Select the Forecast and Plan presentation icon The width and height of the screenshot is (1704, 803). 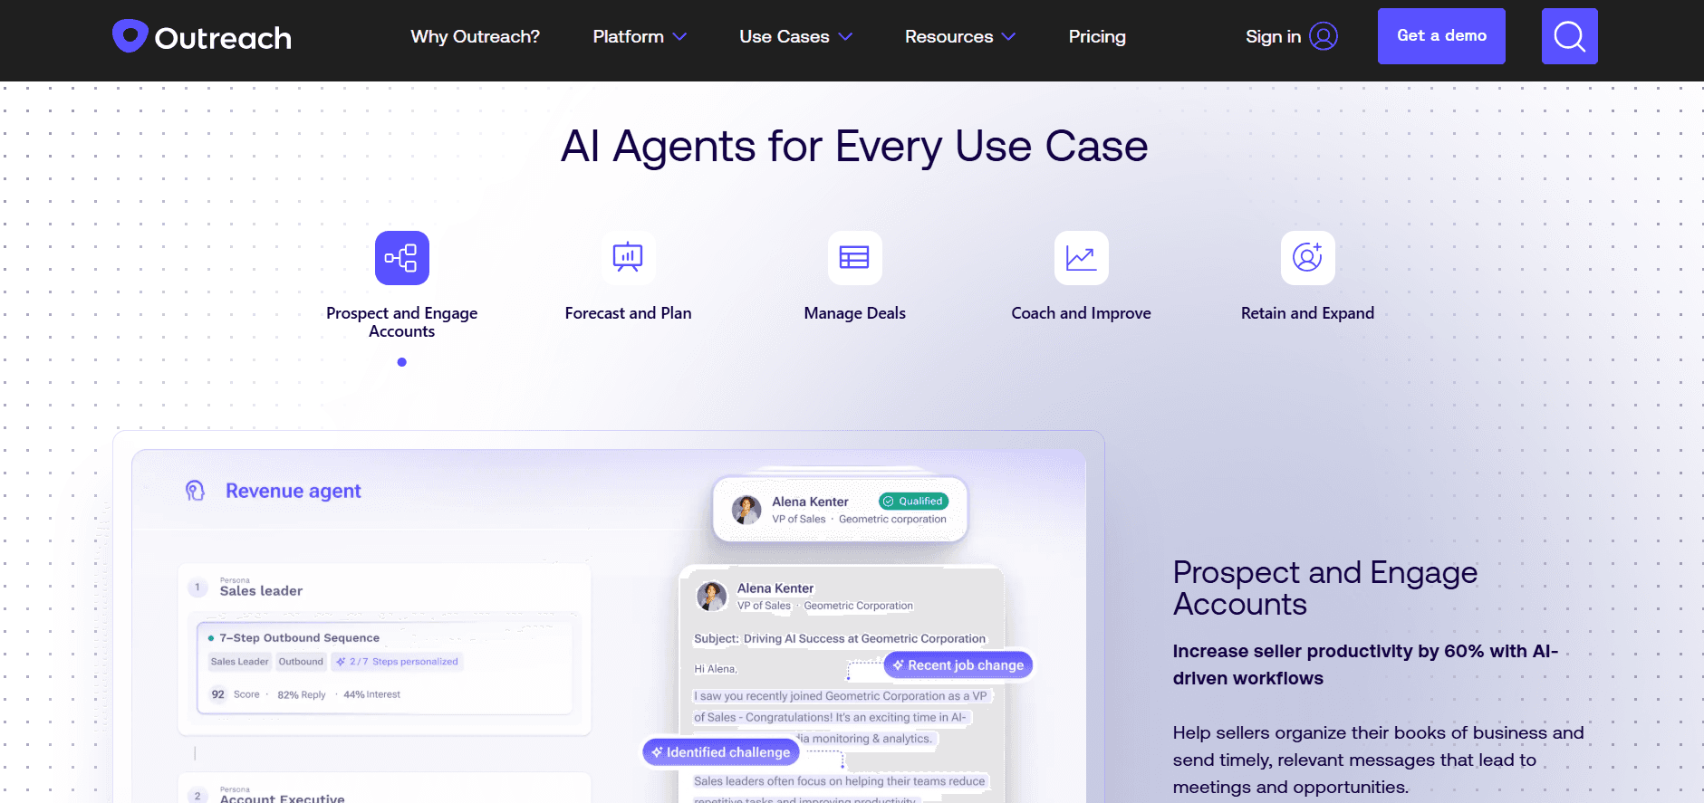click(629, 258)
